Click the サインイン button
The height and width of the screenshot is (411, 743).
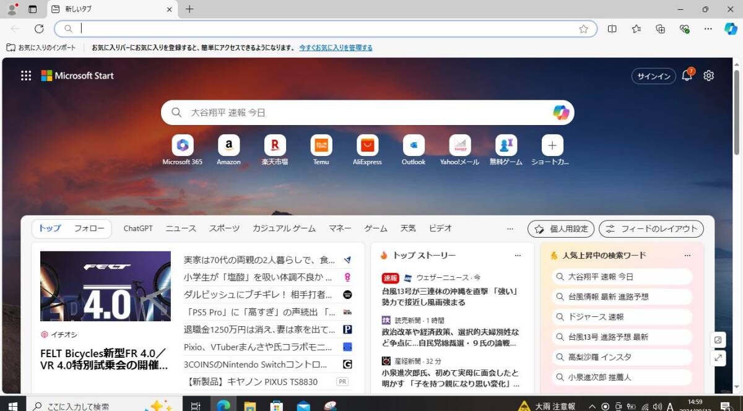654,76
